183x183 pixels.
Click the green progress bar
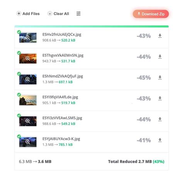[x=91, y=27]
